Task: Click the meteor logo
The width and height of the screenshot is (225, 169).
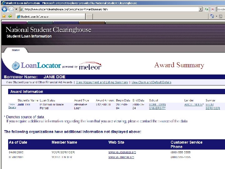Action: click(x=90, y=66)
